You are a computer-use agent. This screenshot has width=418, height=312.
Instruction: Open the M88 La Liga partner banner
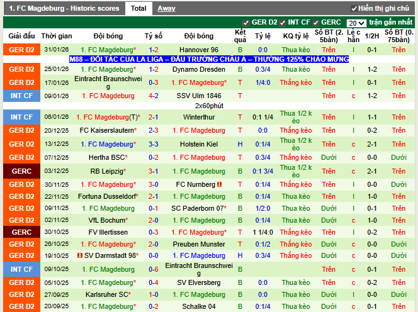coord(209,59)
